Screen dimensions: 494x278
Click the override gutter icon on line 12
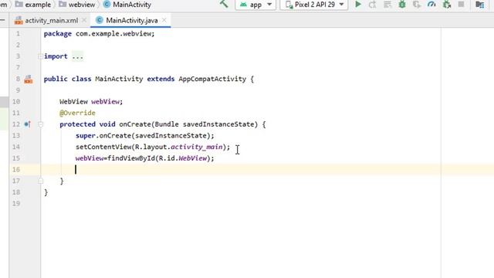point(28,124)
